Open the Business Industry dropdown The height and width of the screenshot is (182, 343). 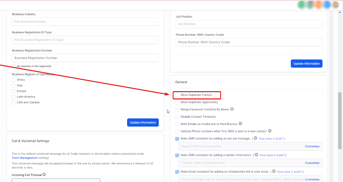coord(85,22)
